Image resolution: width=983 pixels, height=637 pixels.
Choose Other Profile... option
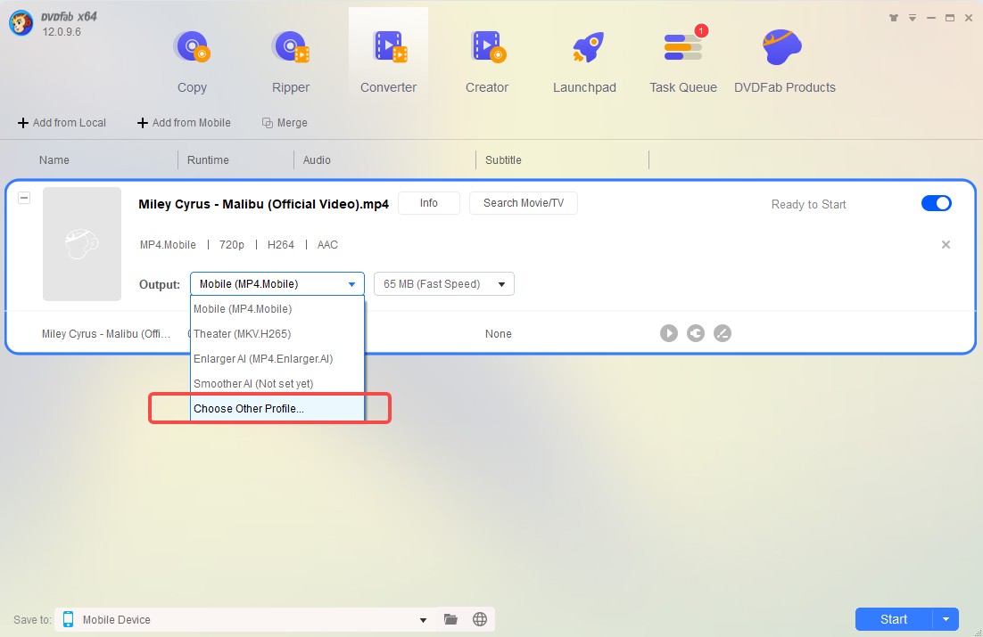pos(277,408)
